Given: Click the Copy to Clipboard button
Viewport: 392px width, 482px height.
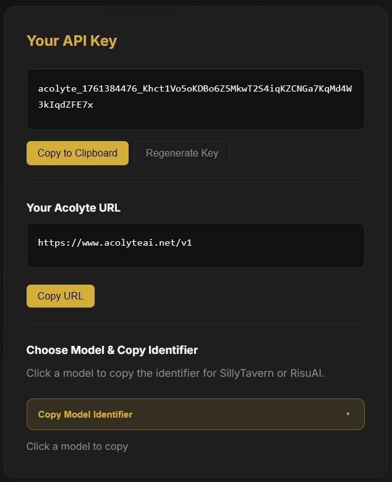Looking at the screenshot, I should [77, 153].
